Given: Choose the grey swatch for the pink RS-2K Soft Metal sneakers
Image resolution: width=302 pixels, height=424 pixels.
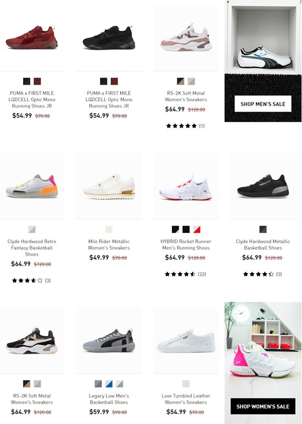Looking at the screenshot, I should (191, 81).
